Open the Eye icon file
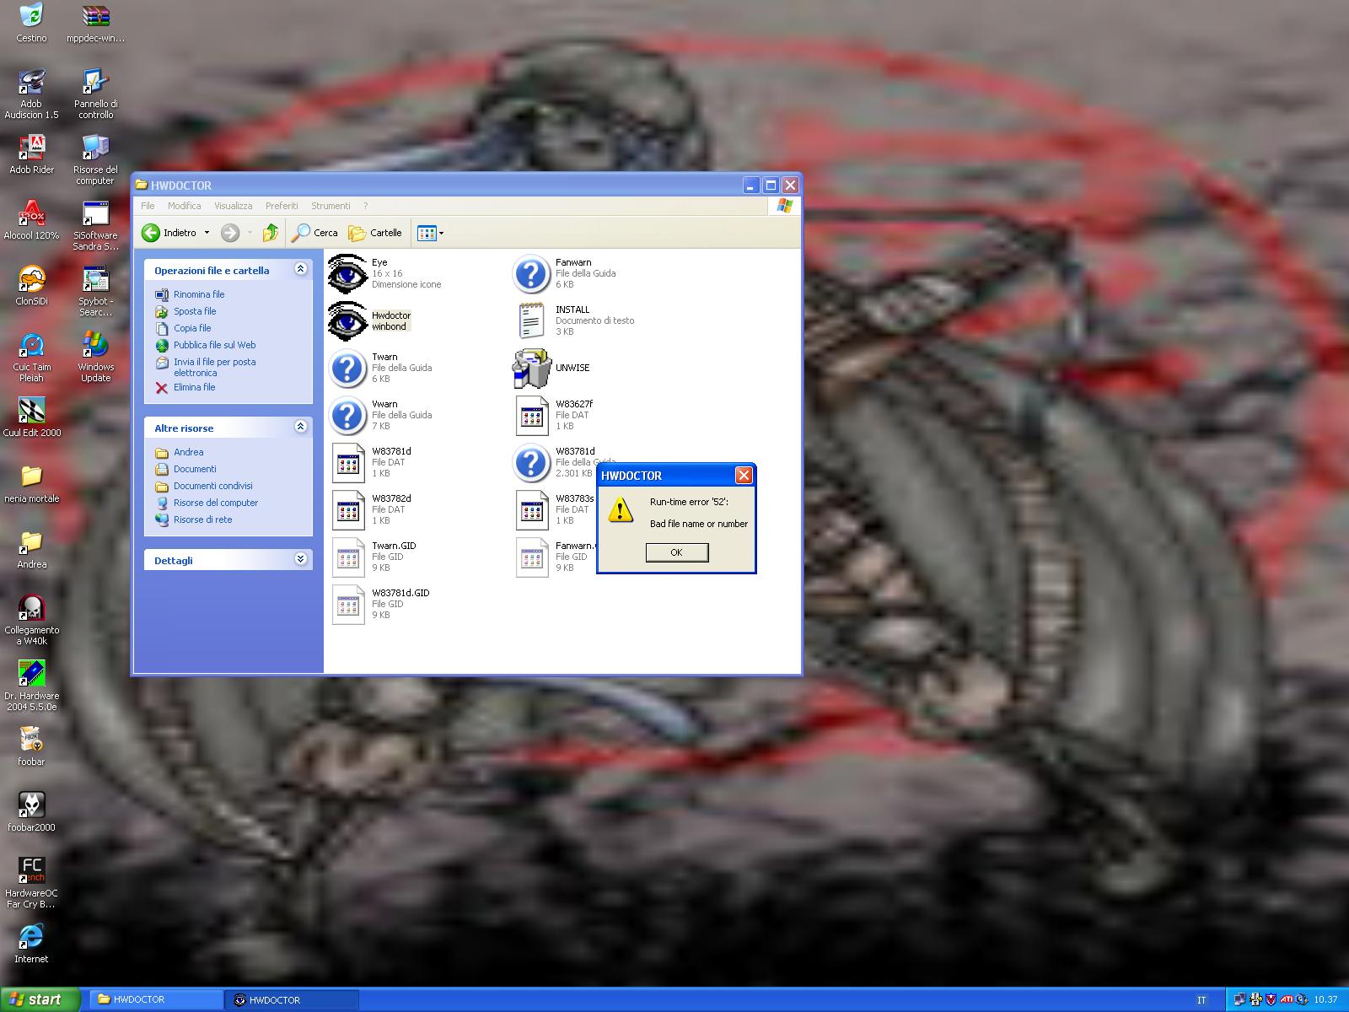Image resolution: width=1349 pixels, height=1012 pixels. click(347, 273)
